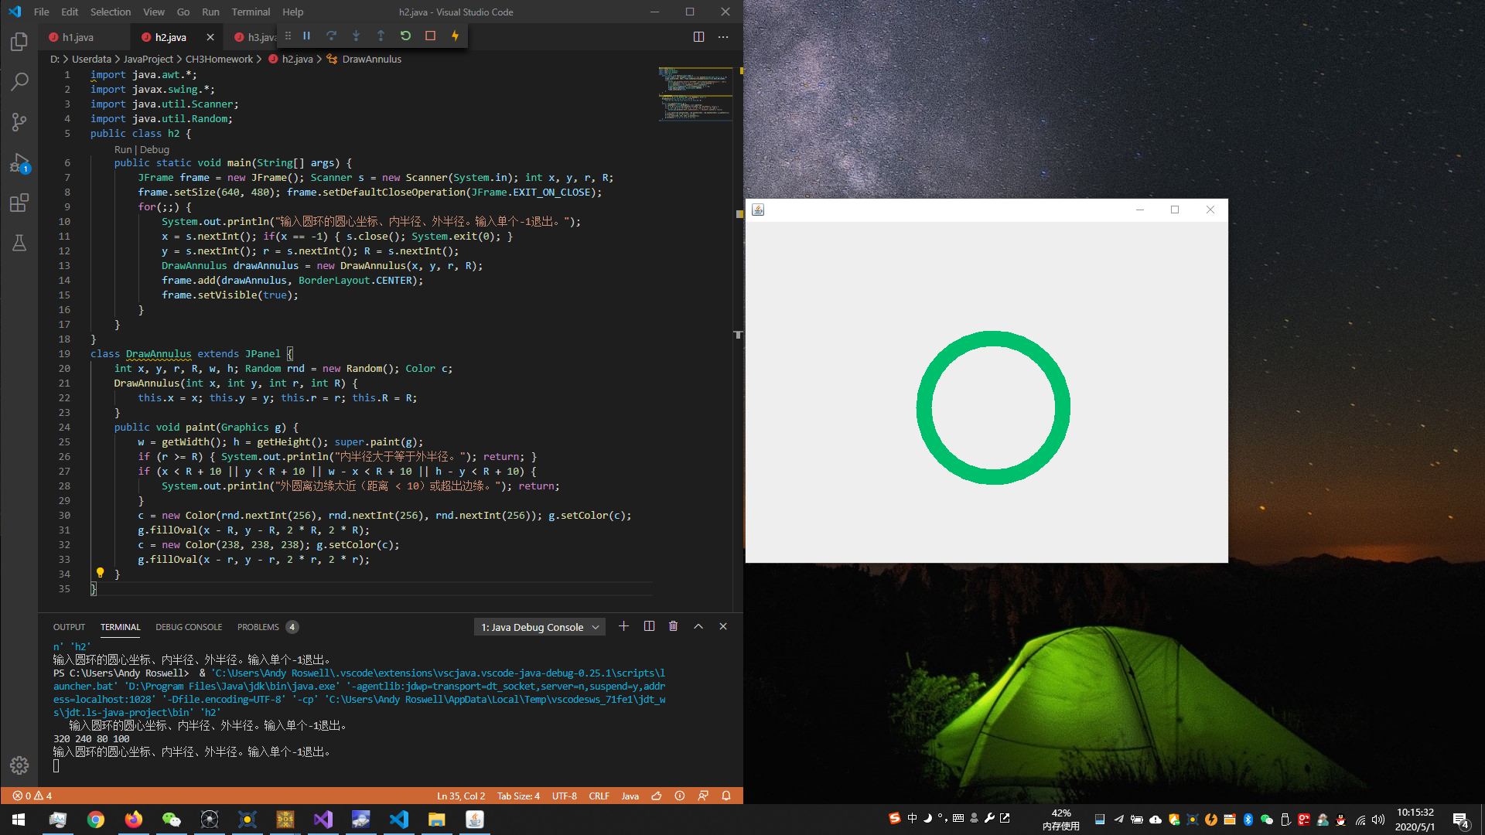Viewport: 1485px width, 835px height.
Task: Expand the CH3Homework breadcrumb folder
Action: 219,59
